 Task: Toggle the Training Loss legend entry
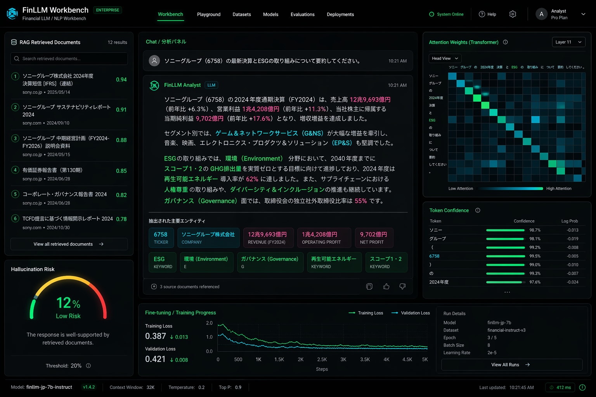click(366, 313)
